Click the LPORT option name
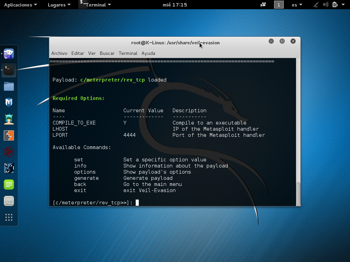The width and height of the screenshot is (350, 262). [x=60, y=135]
